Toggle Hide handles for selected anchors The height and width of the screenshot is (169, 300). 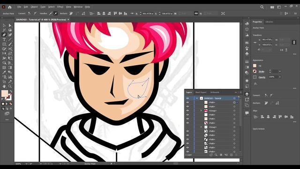pyautogui.click(x=56, y=14)
